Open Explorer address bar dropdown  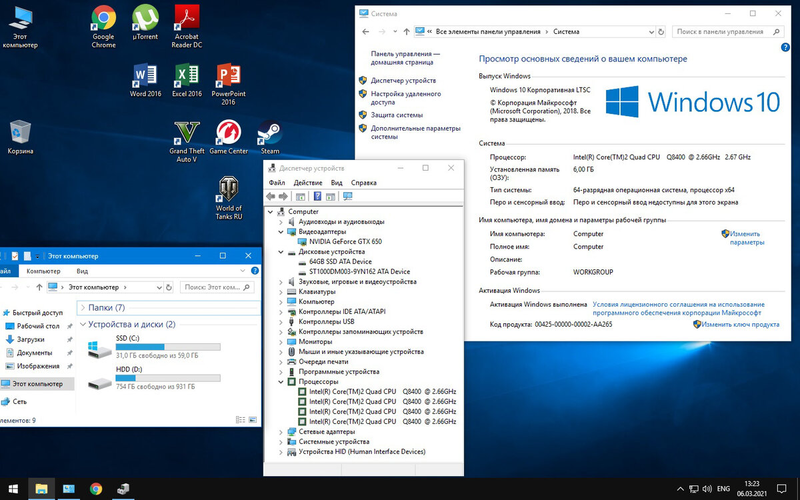159,287
